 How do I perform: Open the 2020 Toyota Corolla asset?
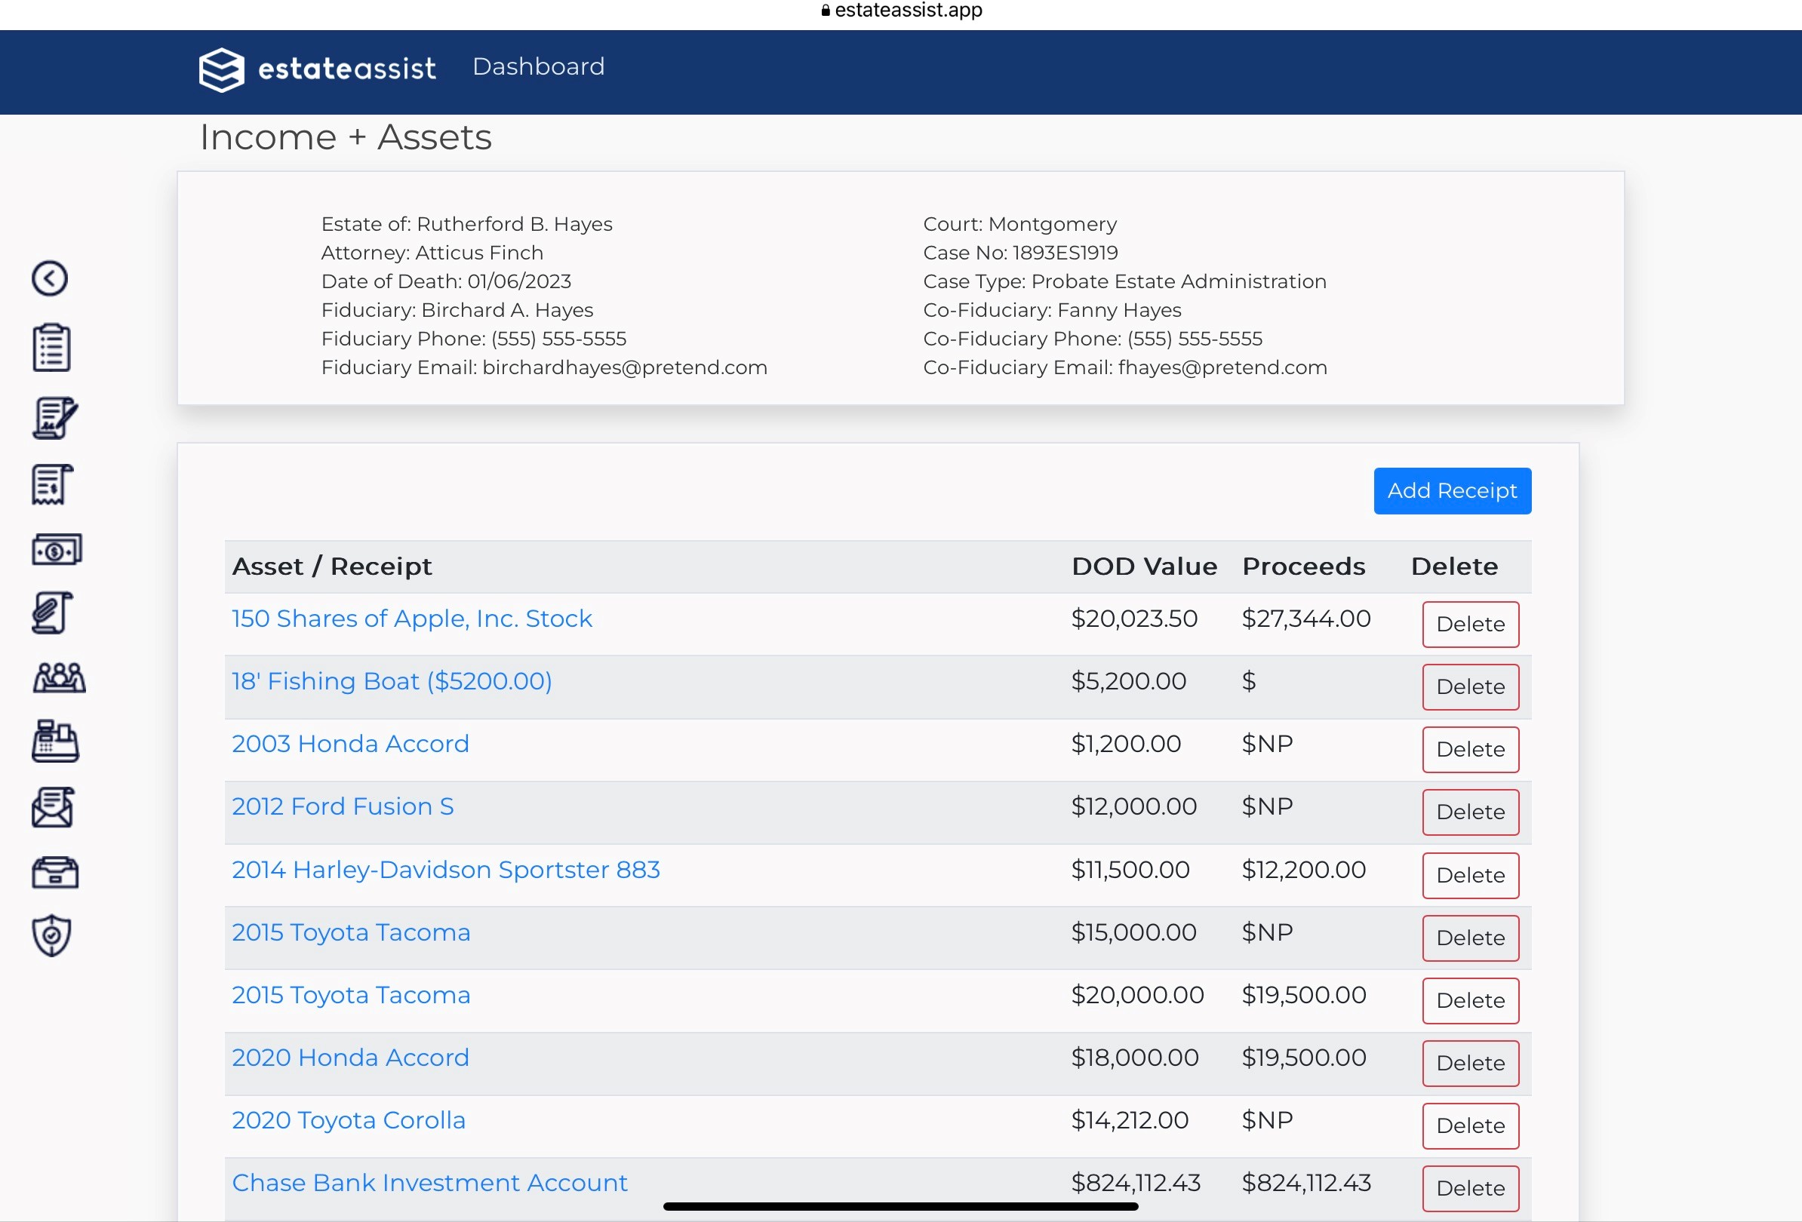tap(348, 1120)
